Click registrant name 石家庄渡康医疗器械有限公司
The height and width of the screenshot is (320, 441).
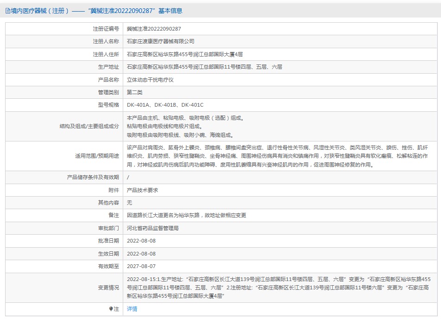[160, 41]
